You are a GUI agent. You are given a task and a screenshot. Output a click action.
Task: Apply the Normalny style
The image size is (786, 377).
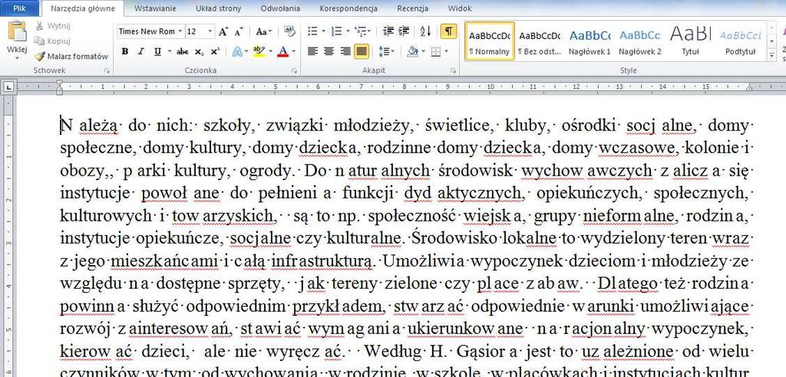click(490, 41)
